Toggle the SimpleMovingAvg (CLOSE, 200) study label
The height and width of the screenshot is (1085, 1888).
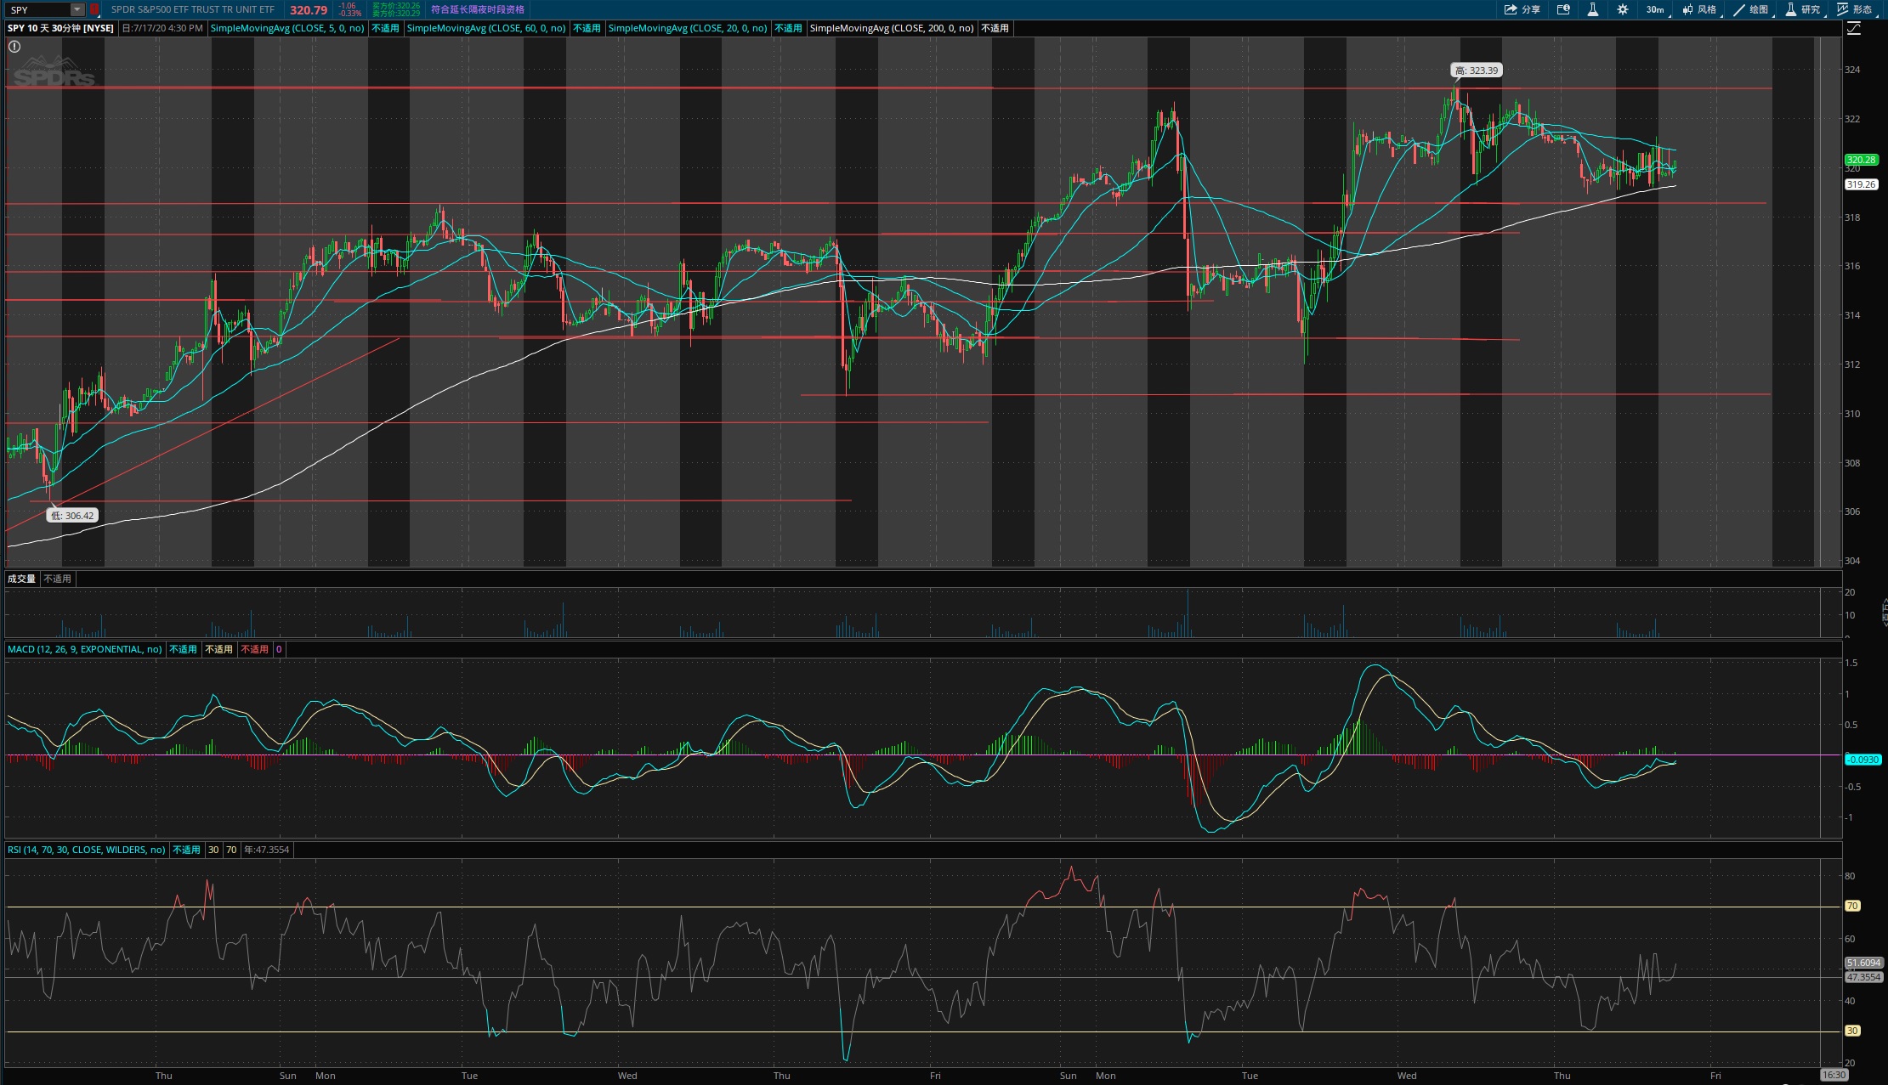[892, 28]
